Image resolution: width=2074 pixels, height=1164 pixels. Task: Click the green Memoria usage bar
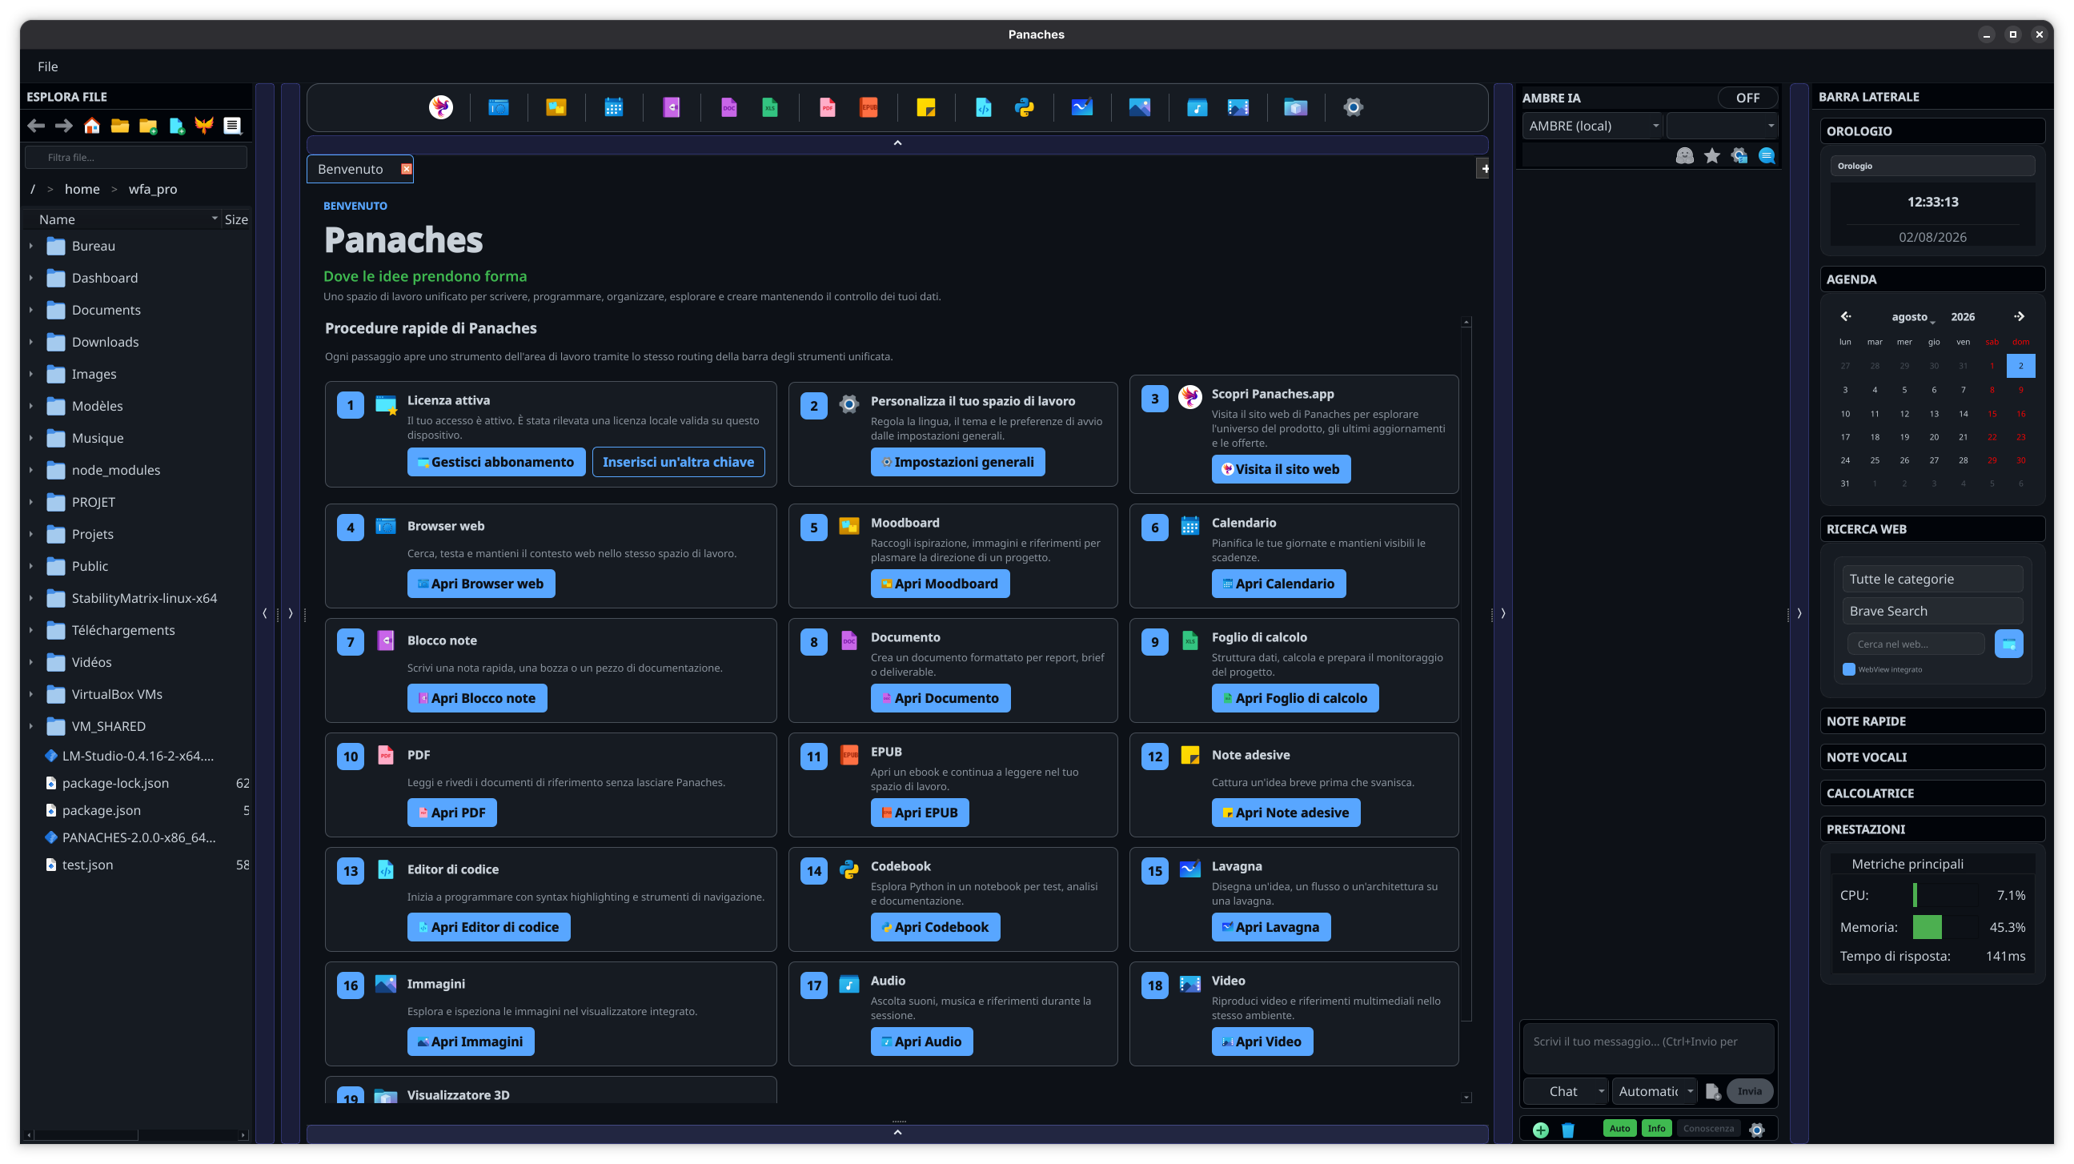pyautogui.click(x=1944, y=927)
